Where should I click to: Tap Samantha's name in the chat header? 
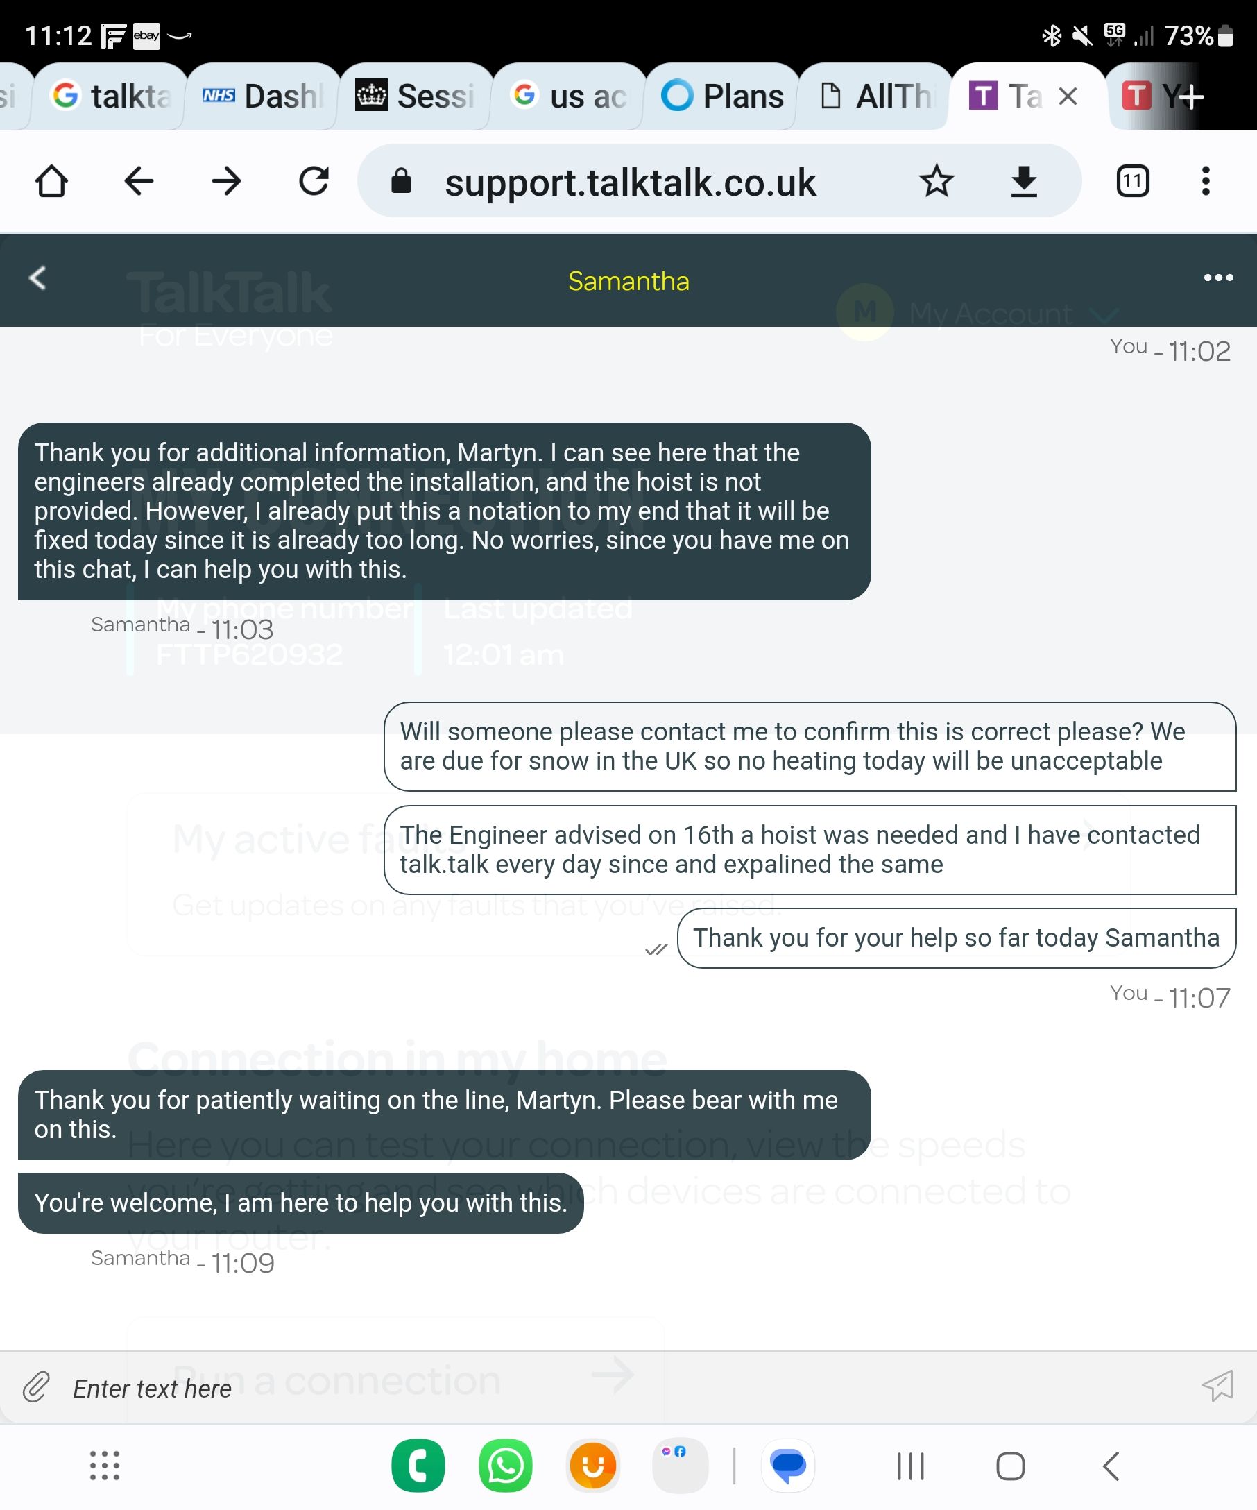[628, 282]
